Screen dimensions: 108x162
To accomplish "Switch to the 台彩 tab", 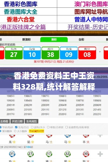I will [82, 39].
